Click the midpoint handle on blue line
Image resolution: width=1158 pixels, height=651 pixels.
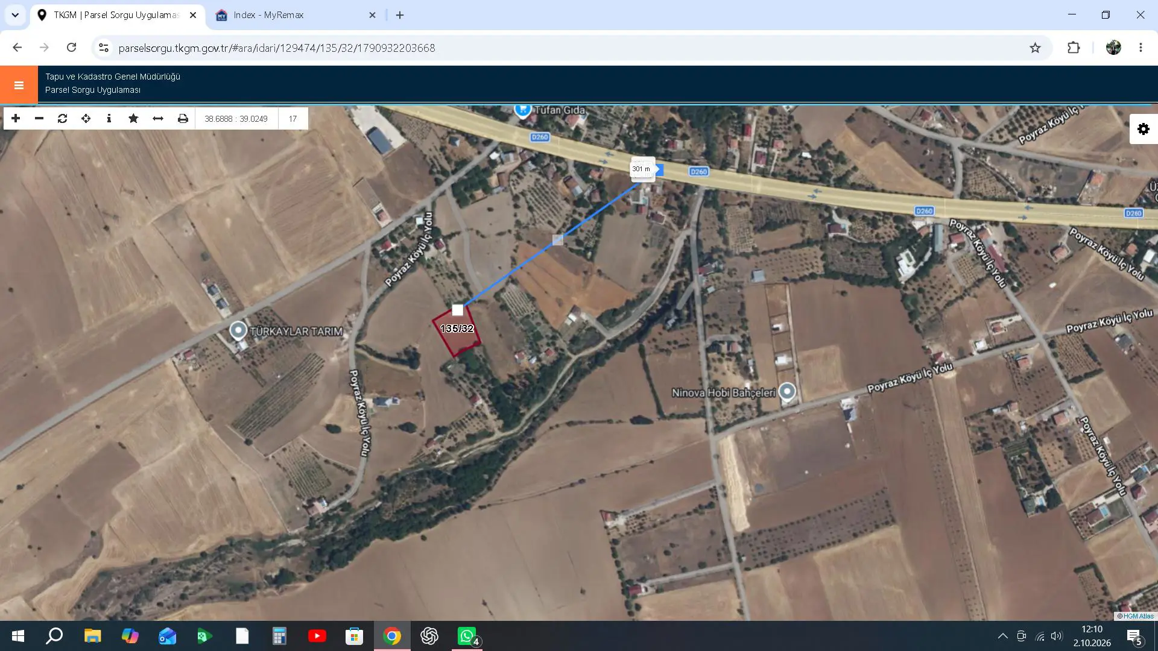point(558,240)
